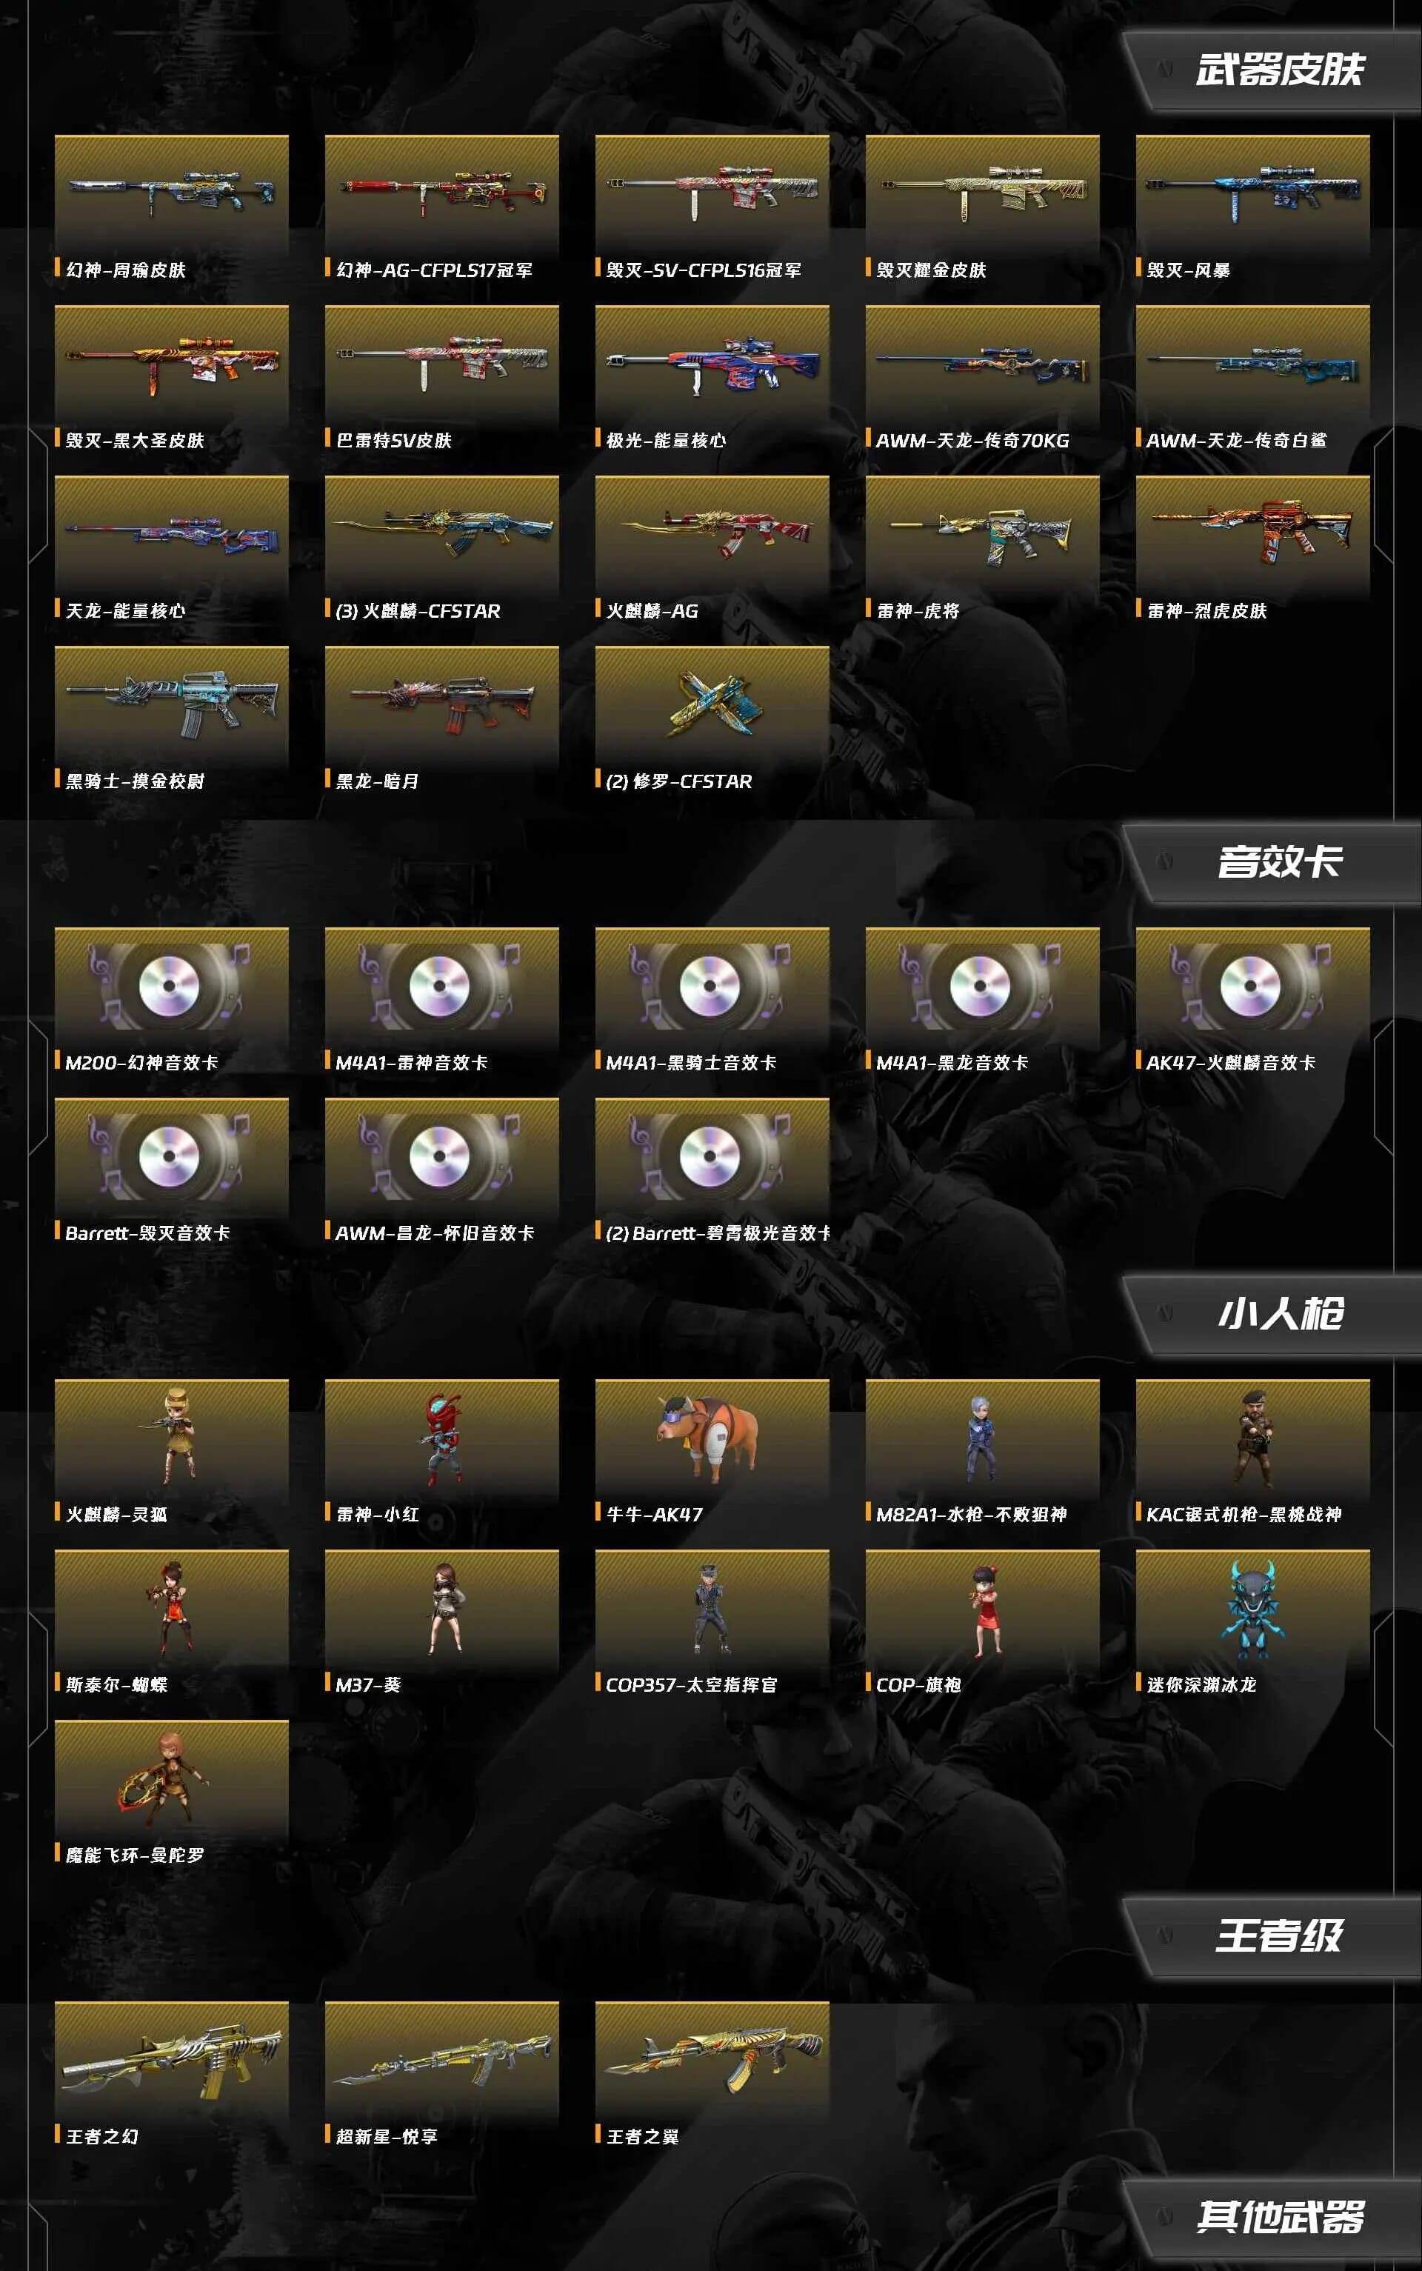Open the 极光-能量核心 weapon skin
1422x2271 pixels.
pyautogui.click(x=712, y=377)
